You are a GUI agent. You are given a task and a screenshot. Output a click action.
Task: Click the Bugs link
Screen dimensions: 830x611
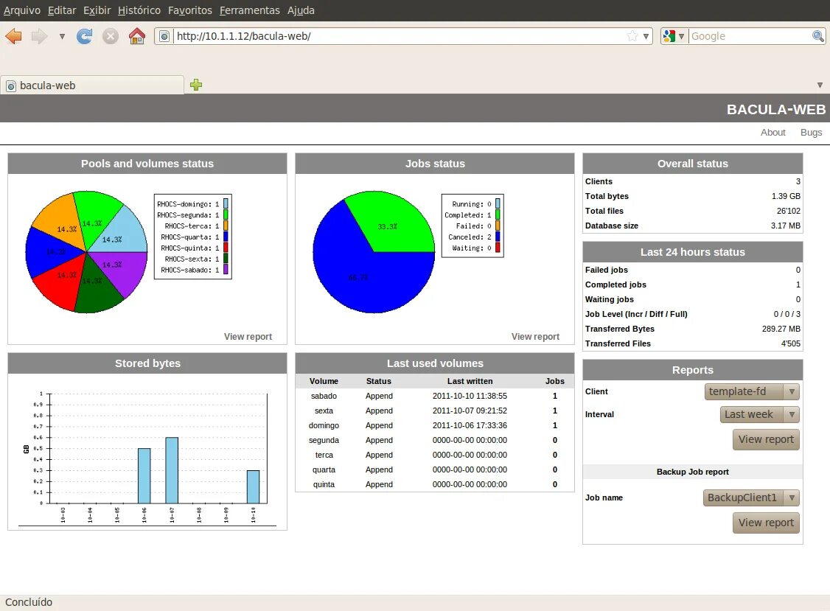point(811,133)
